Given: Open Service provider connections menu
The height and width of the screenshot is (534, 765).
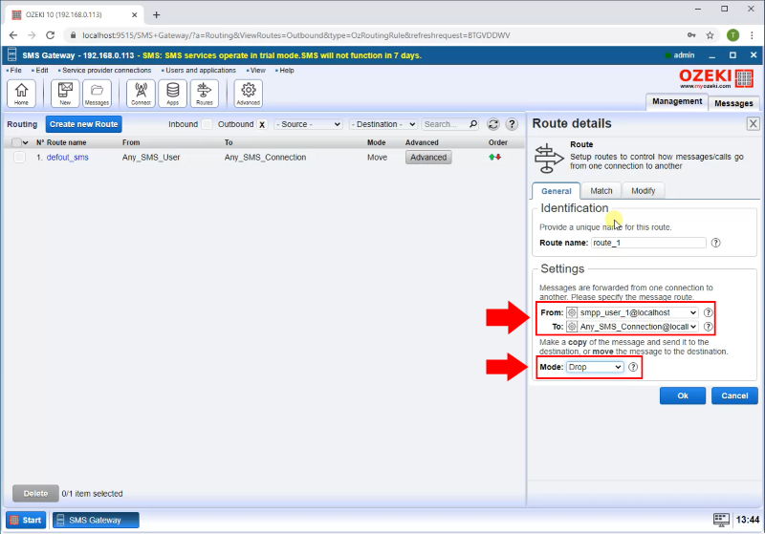Looking at the screenshot, I should point(106,70).
